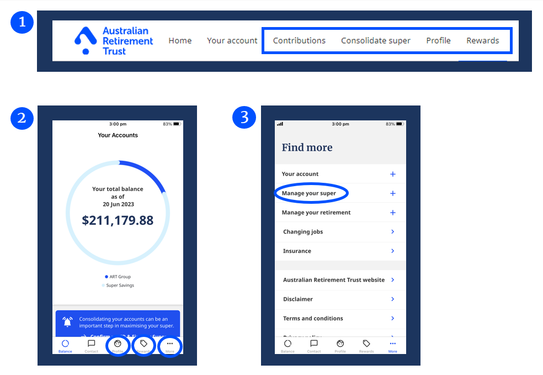Viewport: 543px width, 375px height.
Task: Tap the Insurance row label
Action: (x=297, y=251)
